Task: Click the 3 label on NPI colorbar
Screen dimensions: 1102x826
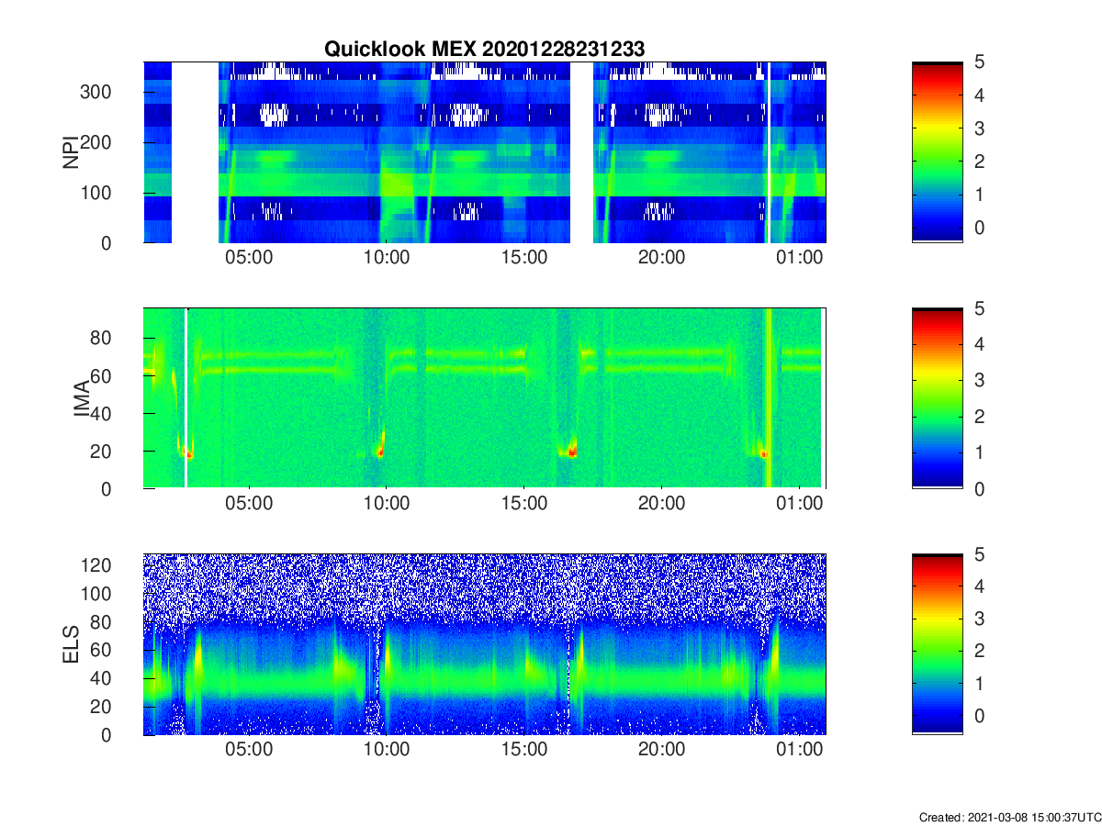Action: pyautogui.click(x=979, y=128)
